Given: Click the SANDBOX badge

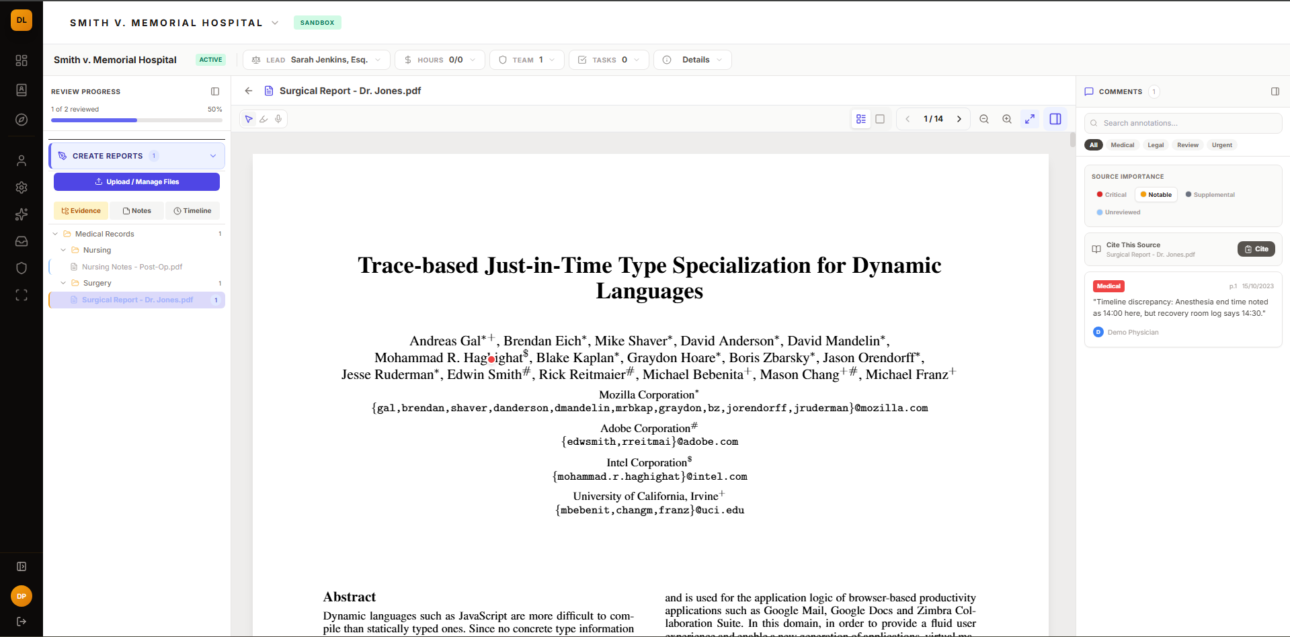Looking at the screenshot, I should click(317, 23).
